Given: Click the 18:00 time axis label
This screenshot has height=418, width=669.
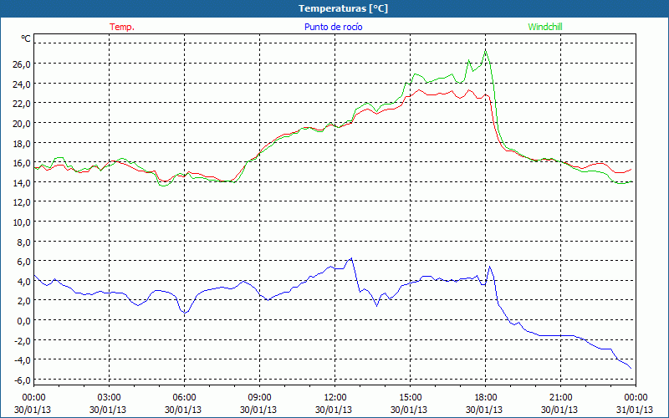Looking at the screenshot, I should (486, 398).
